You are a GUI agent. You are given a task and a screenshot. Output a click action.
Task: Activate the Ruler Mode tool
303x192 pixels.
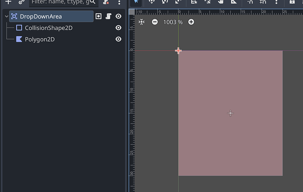(x=234, y=2)
